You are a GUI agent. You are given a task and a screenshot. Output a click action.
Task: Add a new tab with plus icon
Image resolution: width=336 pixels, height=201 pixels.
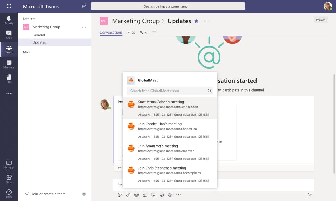pyautogui.click(x=154, y=32)
